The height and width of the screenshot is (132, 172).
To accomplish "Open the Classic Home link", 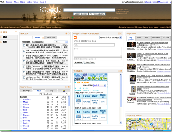I will click(151, 2).
